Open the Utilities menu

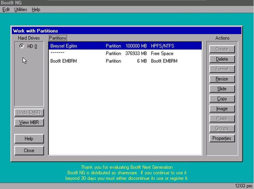[21, 10]
